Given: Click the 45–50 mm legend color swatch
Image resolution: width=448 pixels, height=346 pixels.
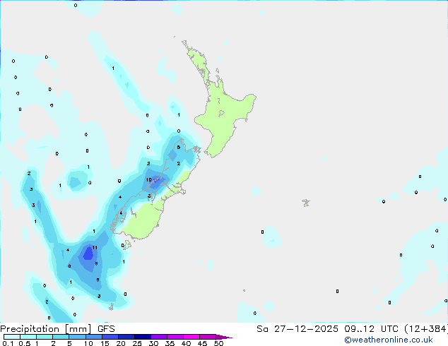Looking at the screenshot, I should [208, 337].
